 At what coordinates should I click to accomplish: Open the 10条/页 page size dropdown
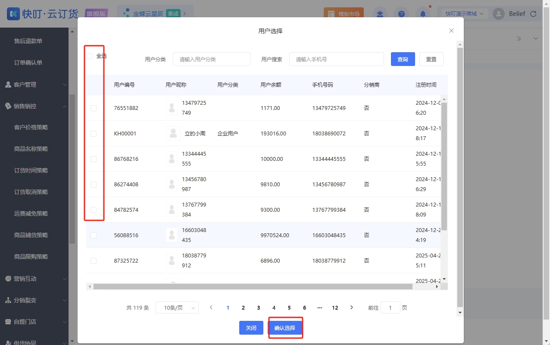(x=177, y=307)
